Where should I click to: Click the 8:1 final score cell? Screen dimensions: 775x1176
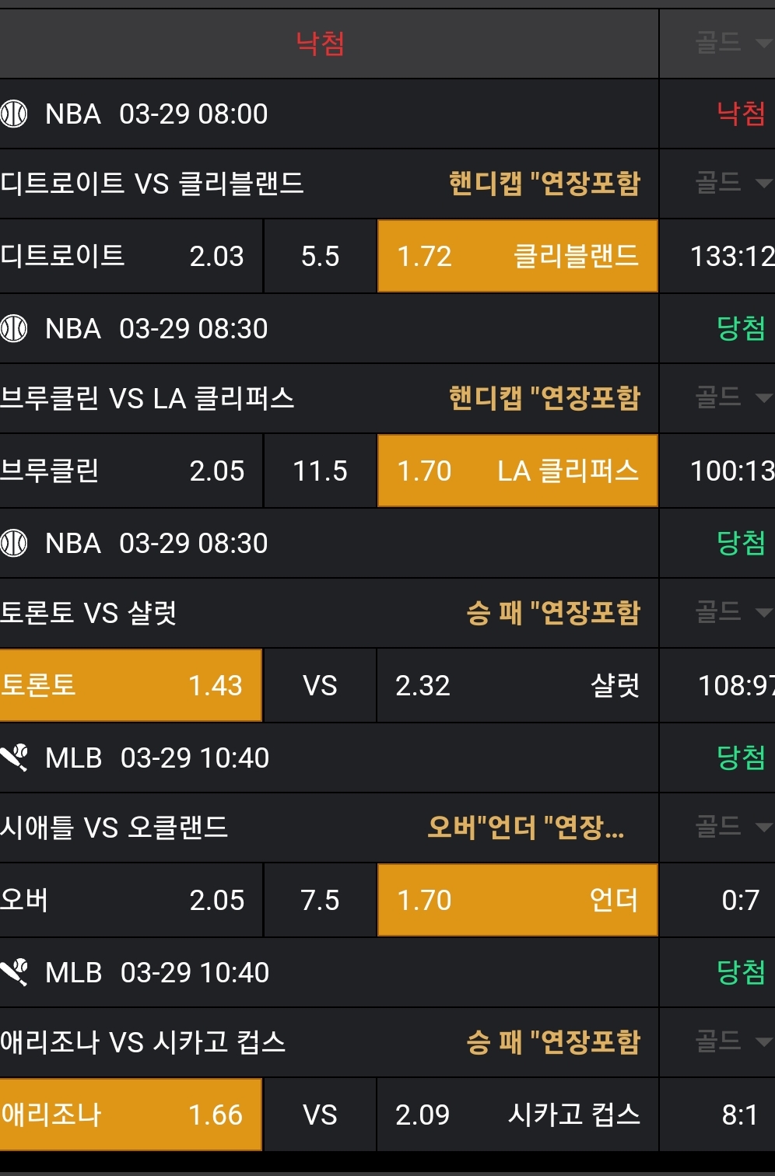pyautogui.click(x=739, y=1115)
